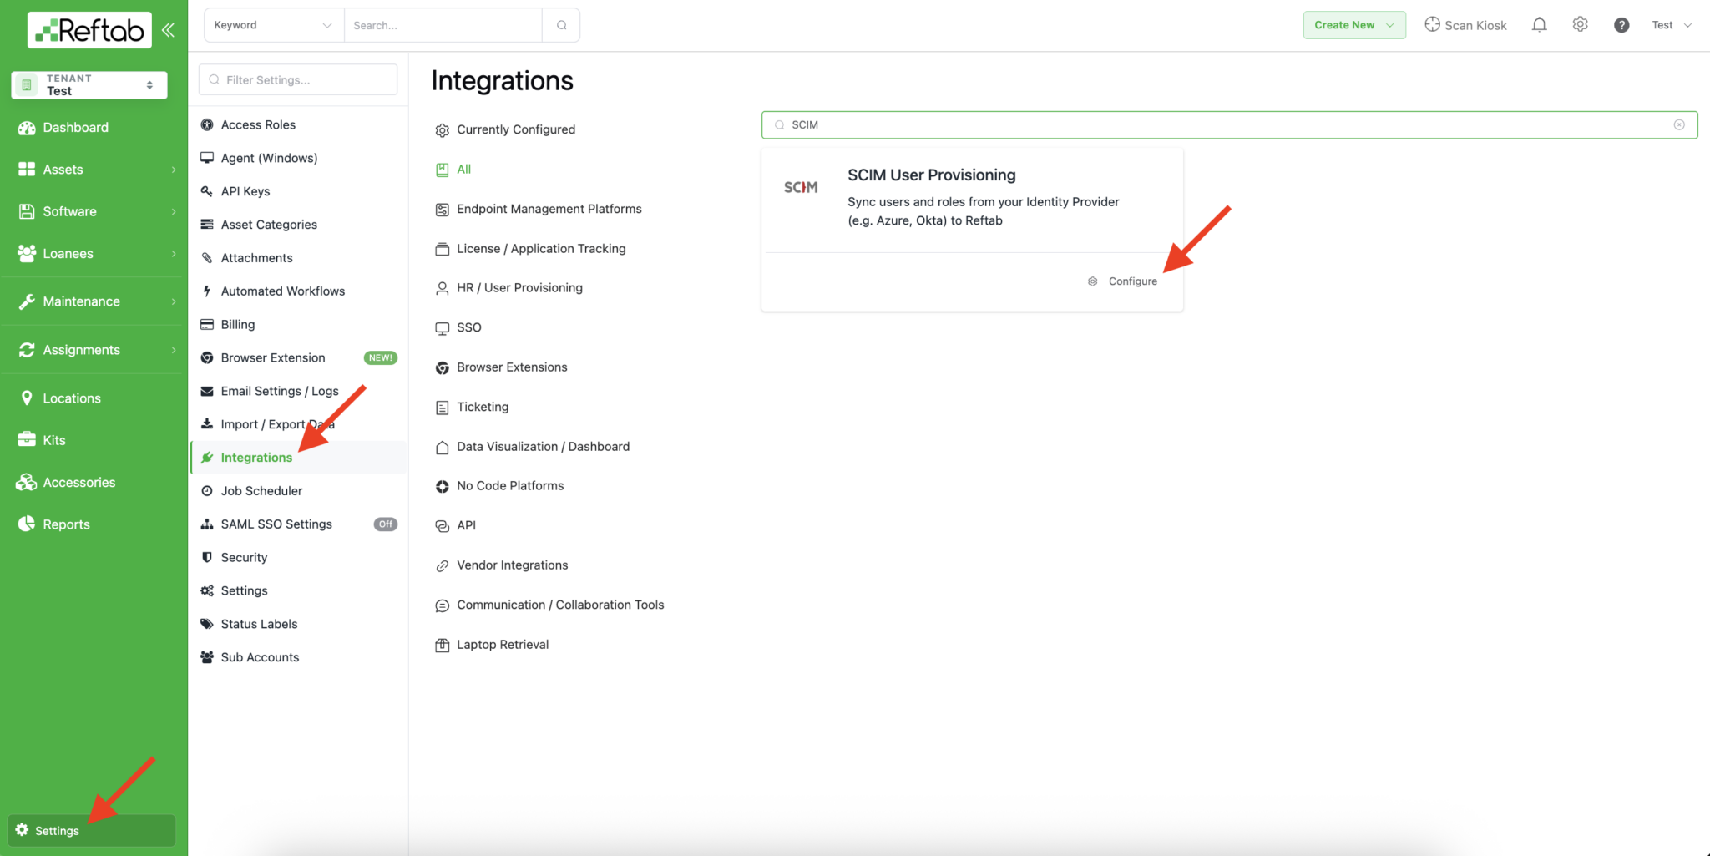Filter by SSO category
Screen dimensions: 1710x856
[x=458, y=327]
